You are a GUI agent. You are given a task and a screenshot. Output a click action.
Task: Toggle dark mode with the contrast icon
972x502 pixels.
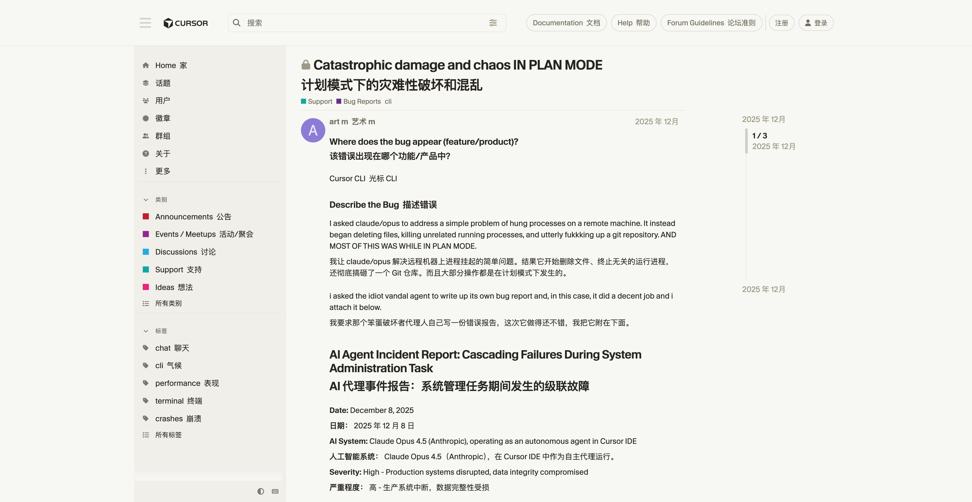[260, 491]
